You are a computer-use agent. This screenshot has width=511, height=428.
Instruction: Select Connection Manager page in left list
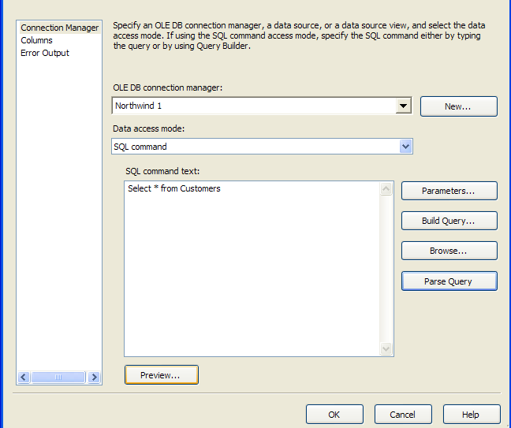pos(59,28)
